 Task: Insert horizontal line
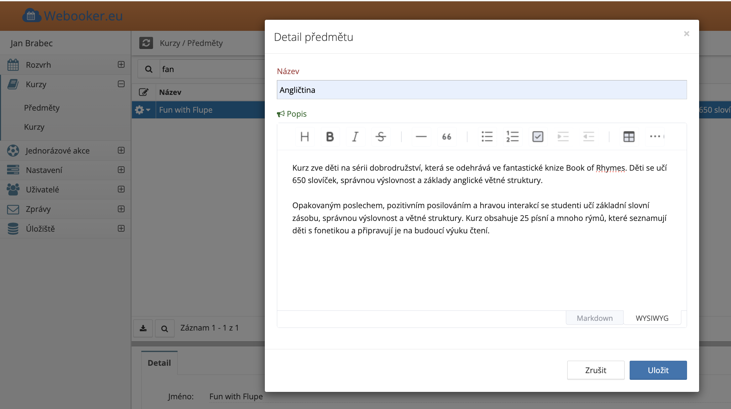421,137
